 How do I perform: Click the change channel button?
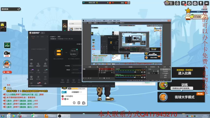[x=11, y=9]
